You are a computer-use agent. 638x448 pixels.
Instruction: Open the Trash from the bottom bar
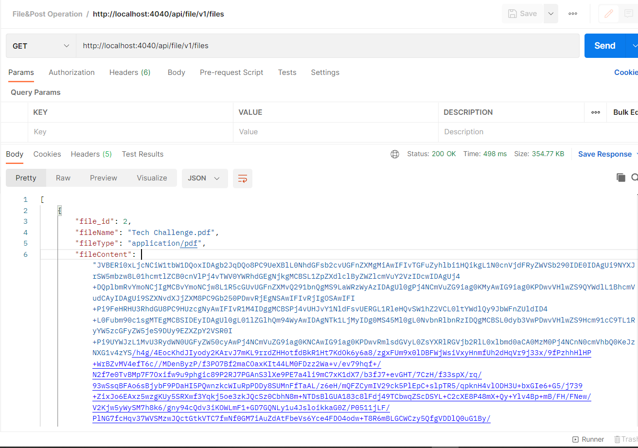point(626,439)
